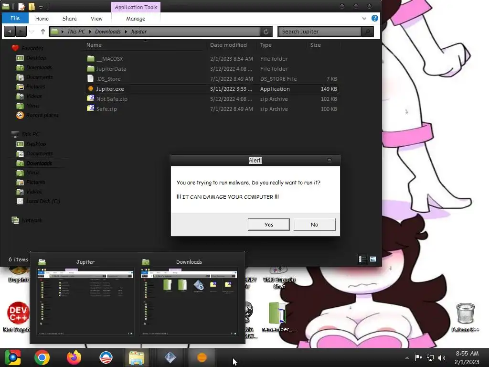This screenshot has height=367, width=489.
Task: Show hidden tray icons arrow
Action: tap(407, 358)
